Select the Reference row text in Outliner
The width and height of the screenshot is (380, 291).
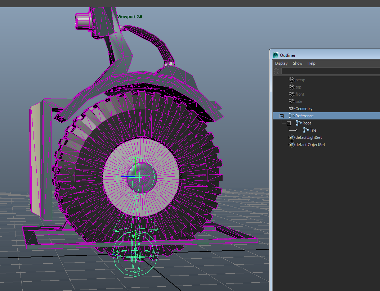(304, 116)
